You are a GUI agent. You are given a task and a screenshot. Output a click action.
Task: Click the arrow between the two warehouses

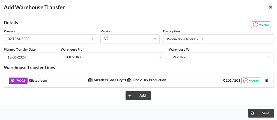[x=125, y=80]
